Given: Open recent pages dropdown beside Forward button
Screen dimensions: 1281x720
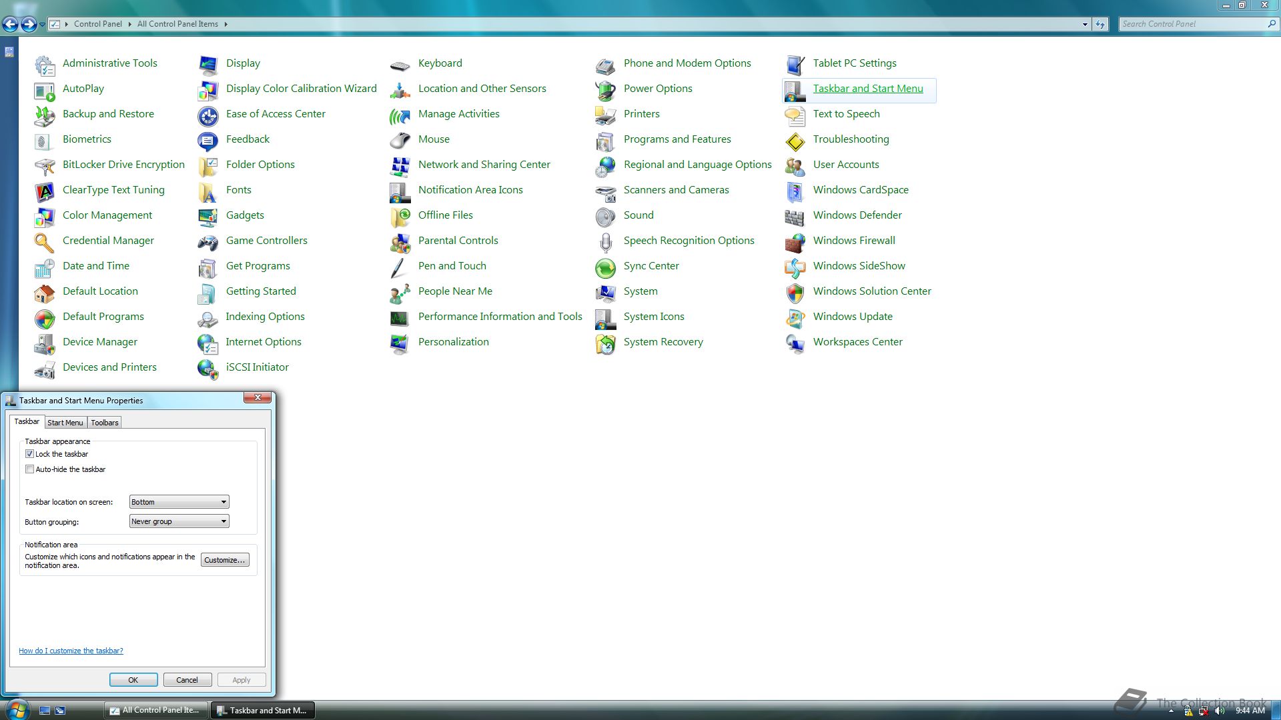Looking at the screenshot, I should tap(42, 24).
